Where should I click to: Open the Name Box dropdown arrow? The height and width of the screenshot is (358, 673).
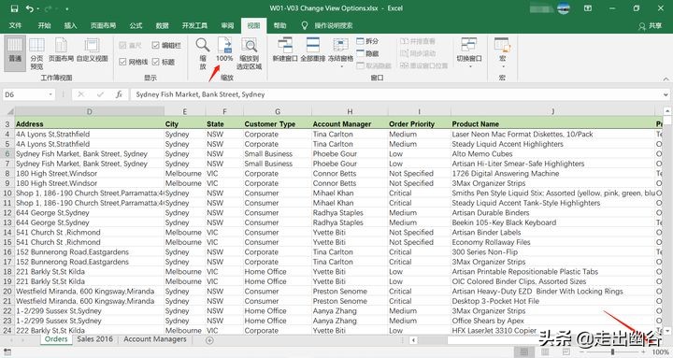point(50,94)
